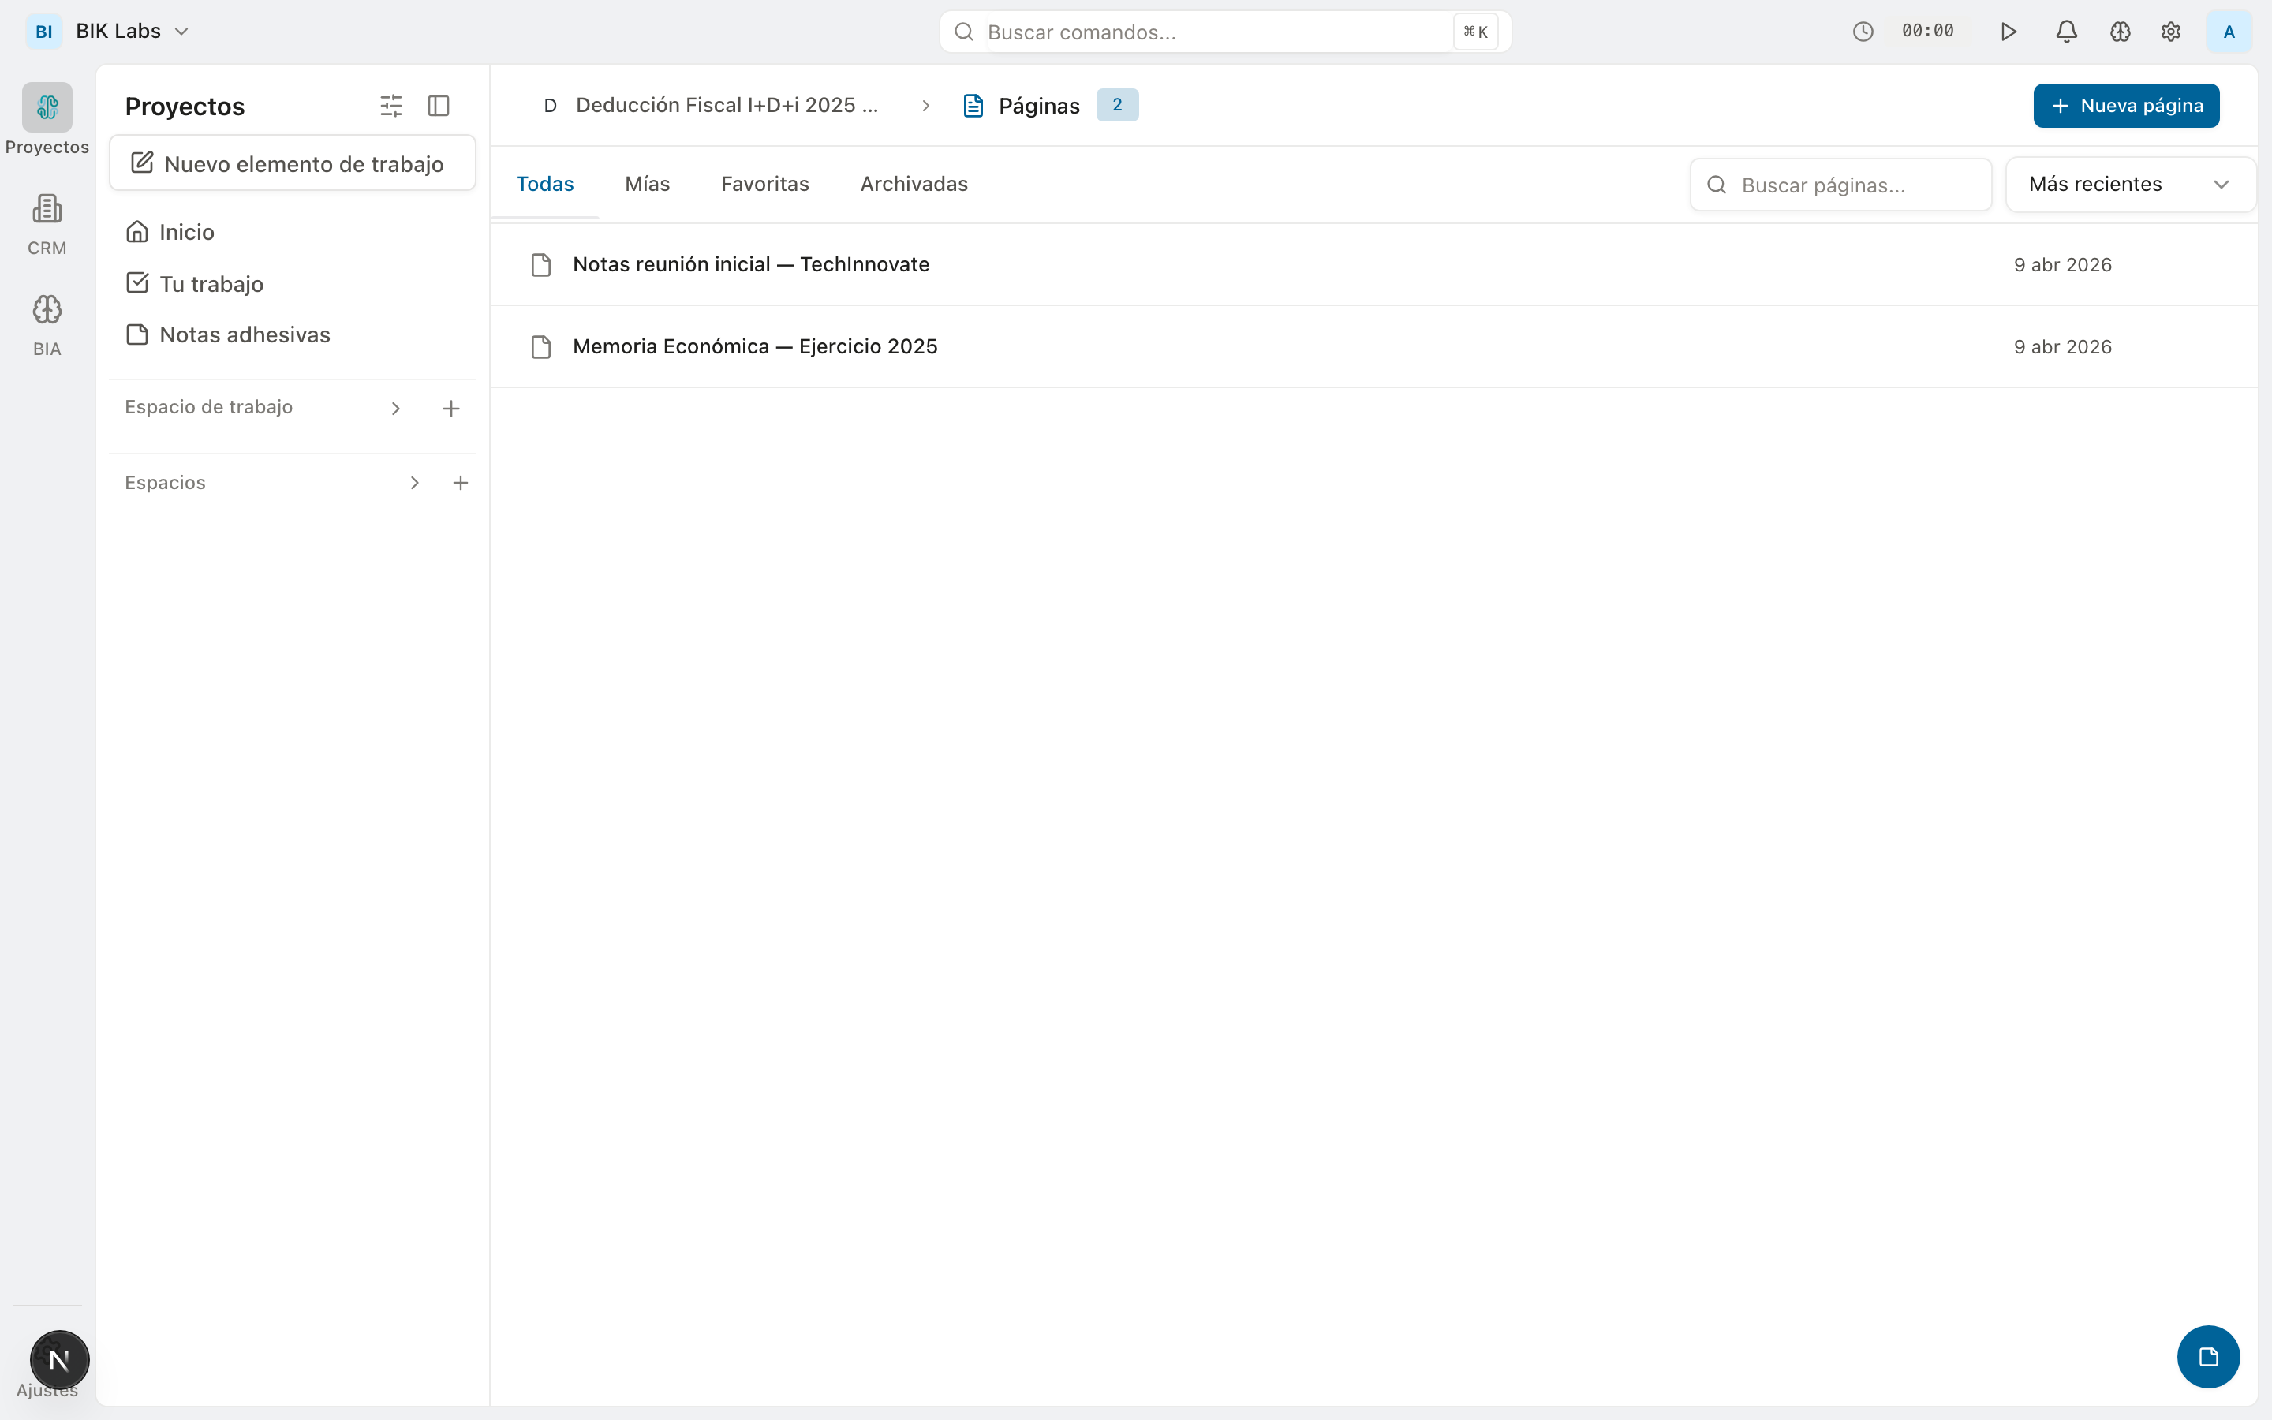
Task: Toggle the sidebar panel collapse icon
Action: [439, 105]
